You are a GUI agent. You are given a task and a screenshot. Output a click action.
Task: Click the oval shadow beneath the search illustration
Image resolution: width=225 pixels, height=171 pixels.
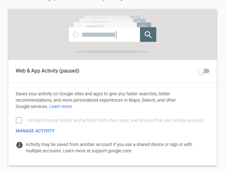113,52
